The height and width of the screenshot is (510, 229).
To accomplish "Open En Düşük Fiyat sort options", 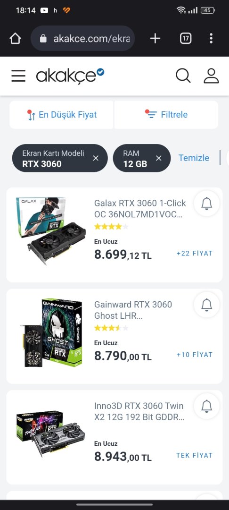I will (62, 114).
